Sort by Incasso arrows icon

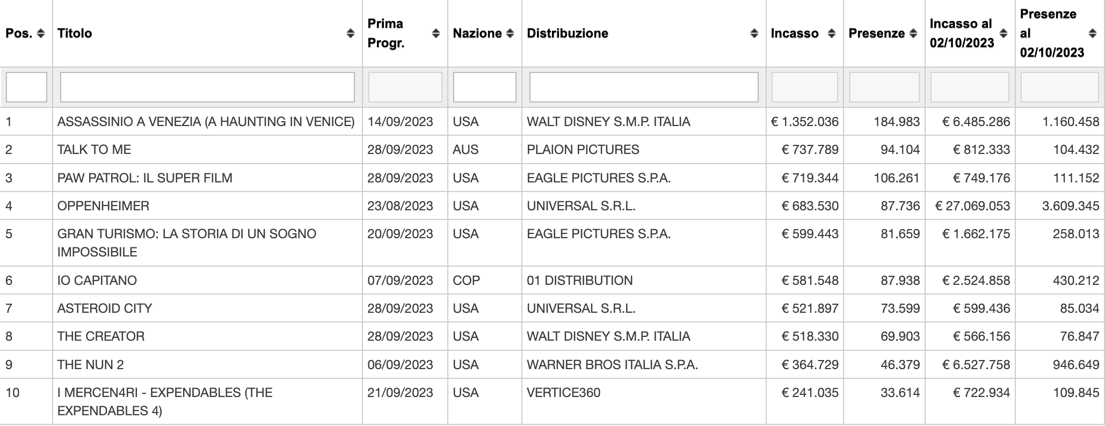[x=832, y=33]
